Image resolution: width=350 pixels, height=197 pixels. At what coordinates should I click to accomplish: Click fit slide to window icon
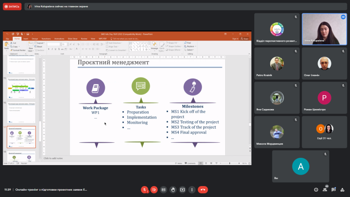[x=249, y=163]
